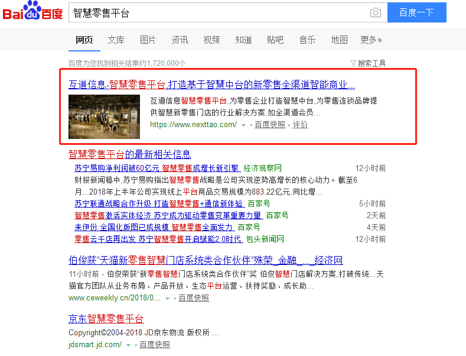Open 智慧零售激活实体经济 news link
This screenshot has width=466, height=356.
168,215
